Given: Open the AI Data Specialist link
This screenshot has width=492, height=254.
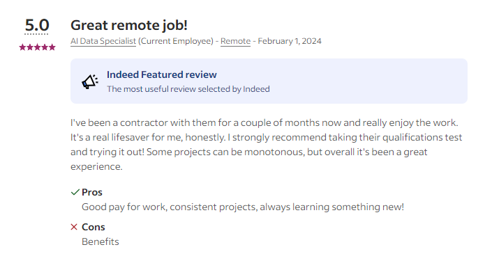Looking at the screenshot, I should (103, 41).
